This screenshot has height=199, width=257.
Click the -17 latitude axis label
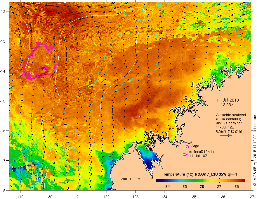[x=3, y=160]
